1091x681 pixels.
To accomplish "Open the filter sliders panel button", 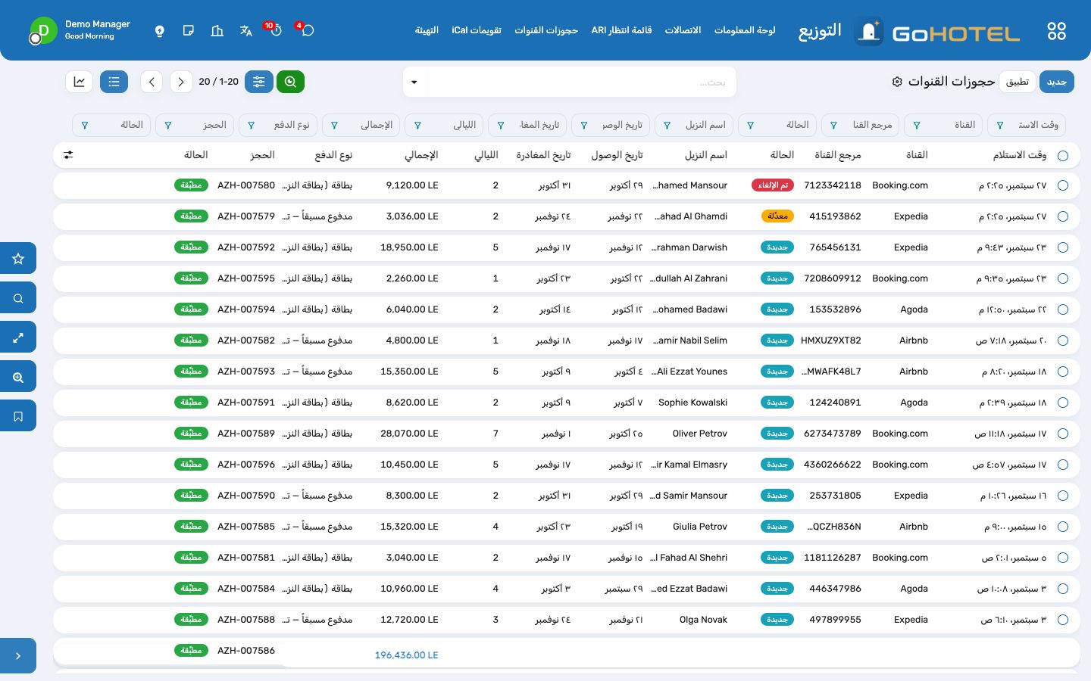I will click(259, 82).
